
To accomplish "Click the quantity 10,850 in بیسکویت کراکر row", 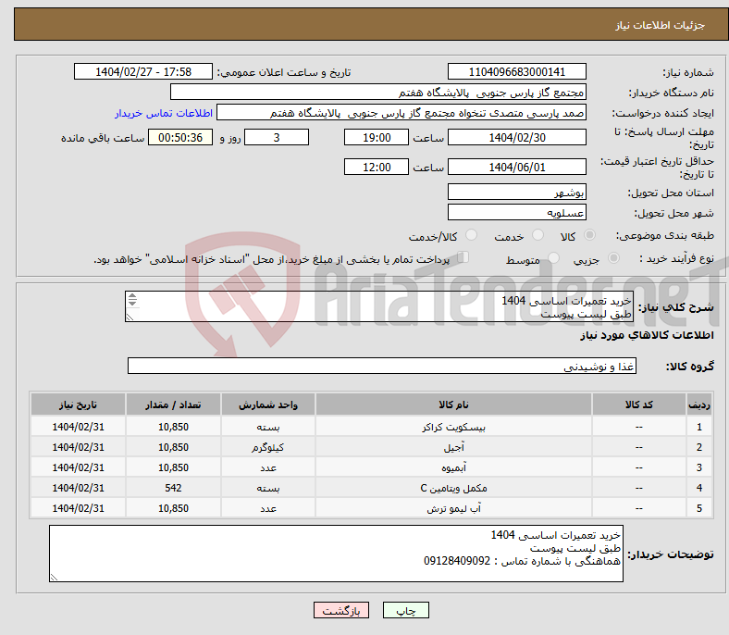I will 173,427.
